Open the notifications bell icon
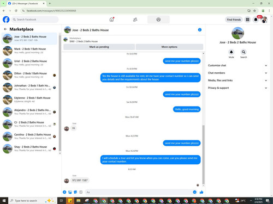Viewport: 273px width, 204px height. pos(256,20)
